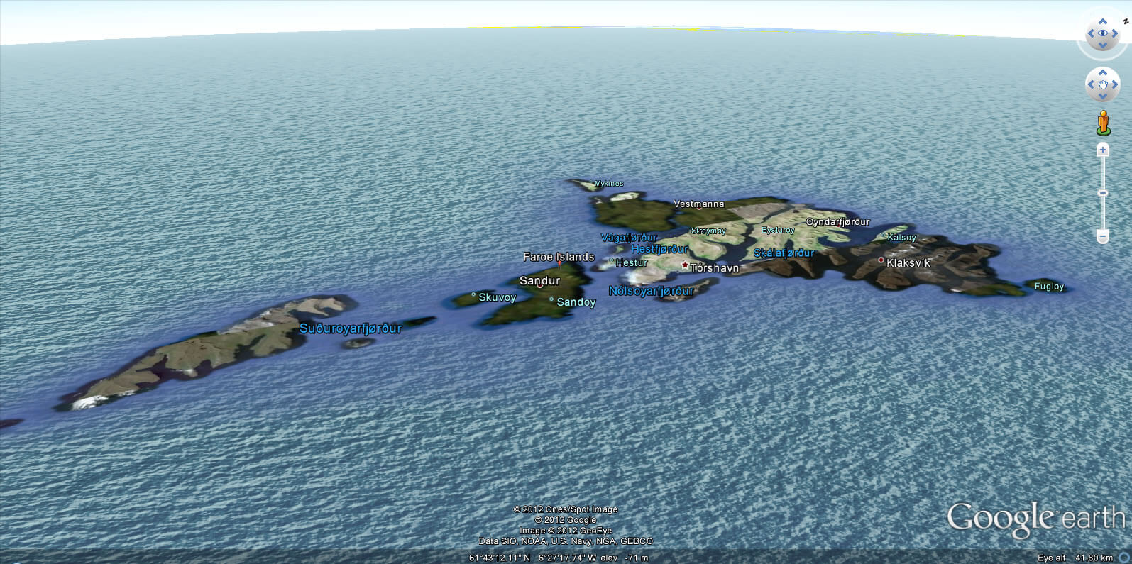Pan right with the hand joystick arrow
1132x564 pixels.
tap(1114, 84)
